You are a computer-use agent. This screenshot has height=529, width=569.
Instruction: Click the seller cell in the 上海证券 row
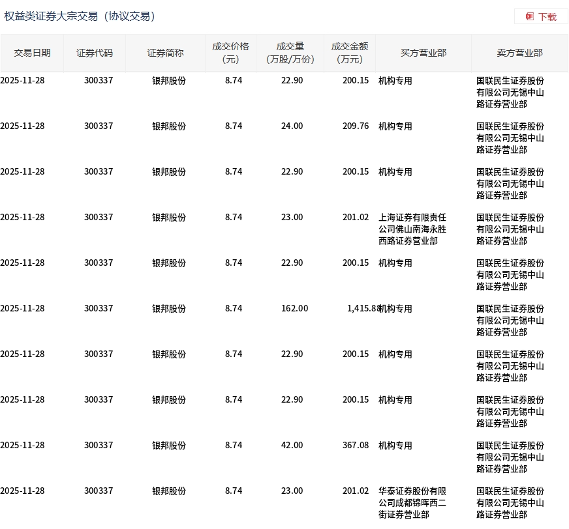coord(510,229)
